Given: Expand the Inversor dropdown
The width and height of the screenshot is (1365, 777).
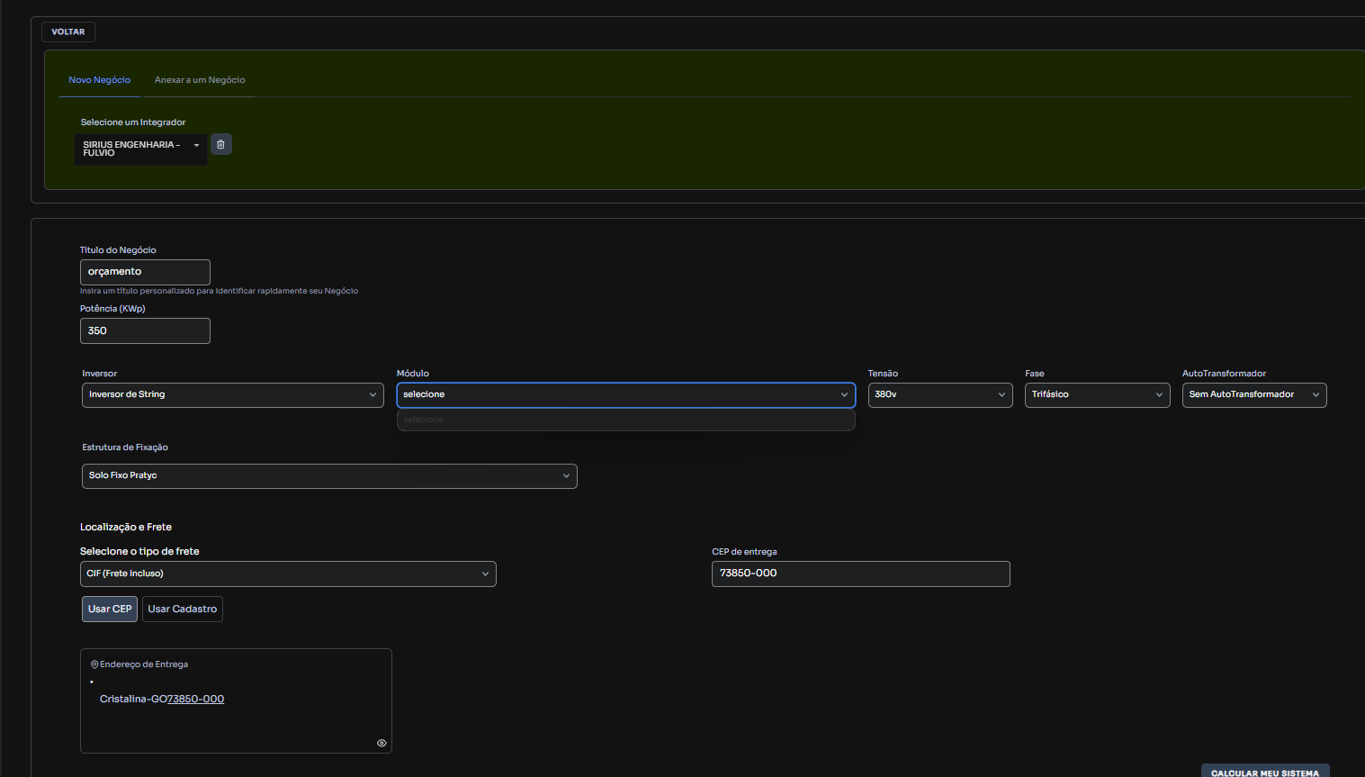Looking at the screenshot, I should pyautogui.click(x=232, y=394).
